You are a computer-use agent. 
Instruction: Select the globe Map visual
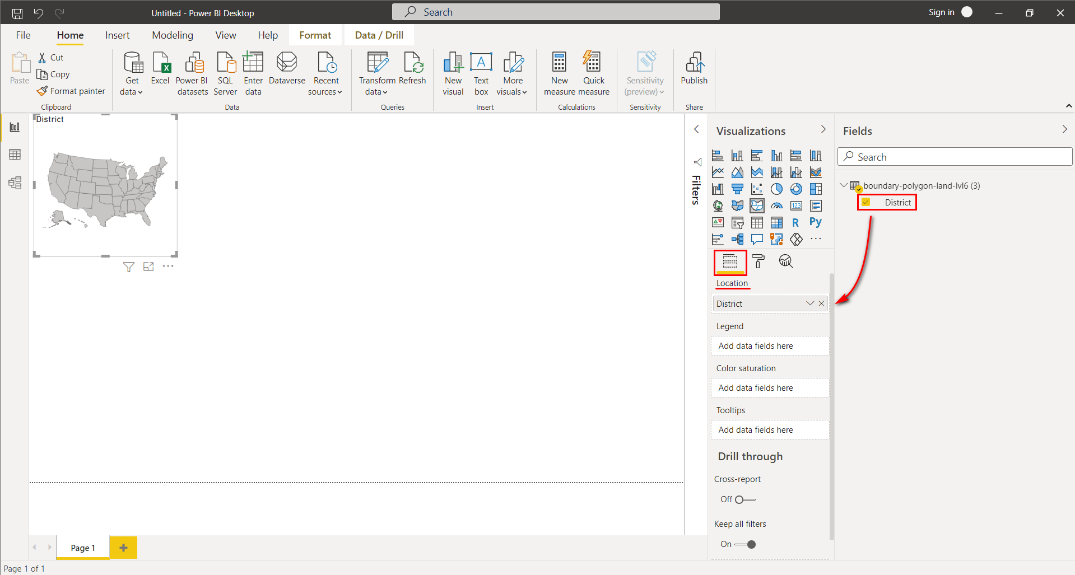pyautogui.click(x=718, y=206)
